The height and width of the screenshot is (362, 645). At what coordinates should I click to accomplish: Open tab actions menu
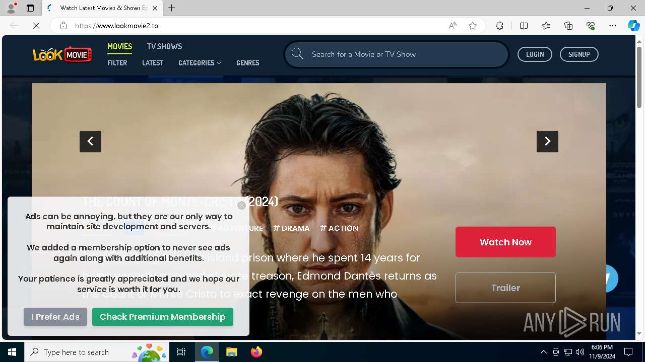(x=30, y=8)
